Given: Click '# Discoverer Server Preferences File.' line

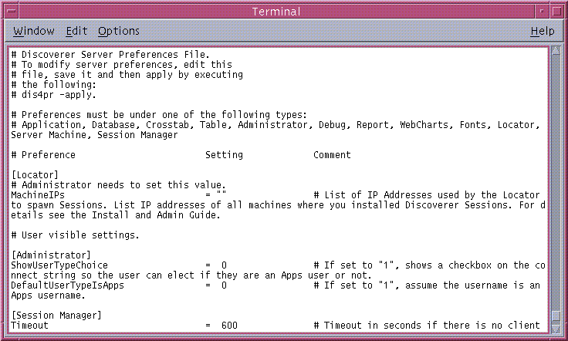Looking at the screenshot, I should [x=110, y=55].
